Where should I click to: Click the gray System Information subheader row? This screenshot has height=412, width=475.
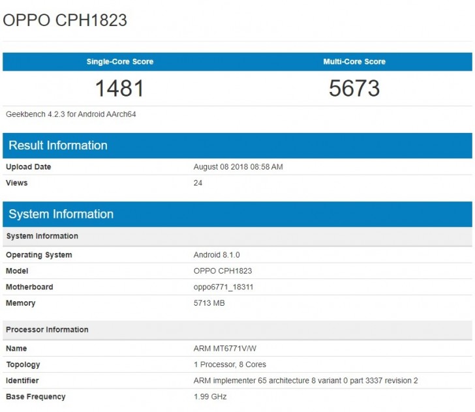point(237,236)
